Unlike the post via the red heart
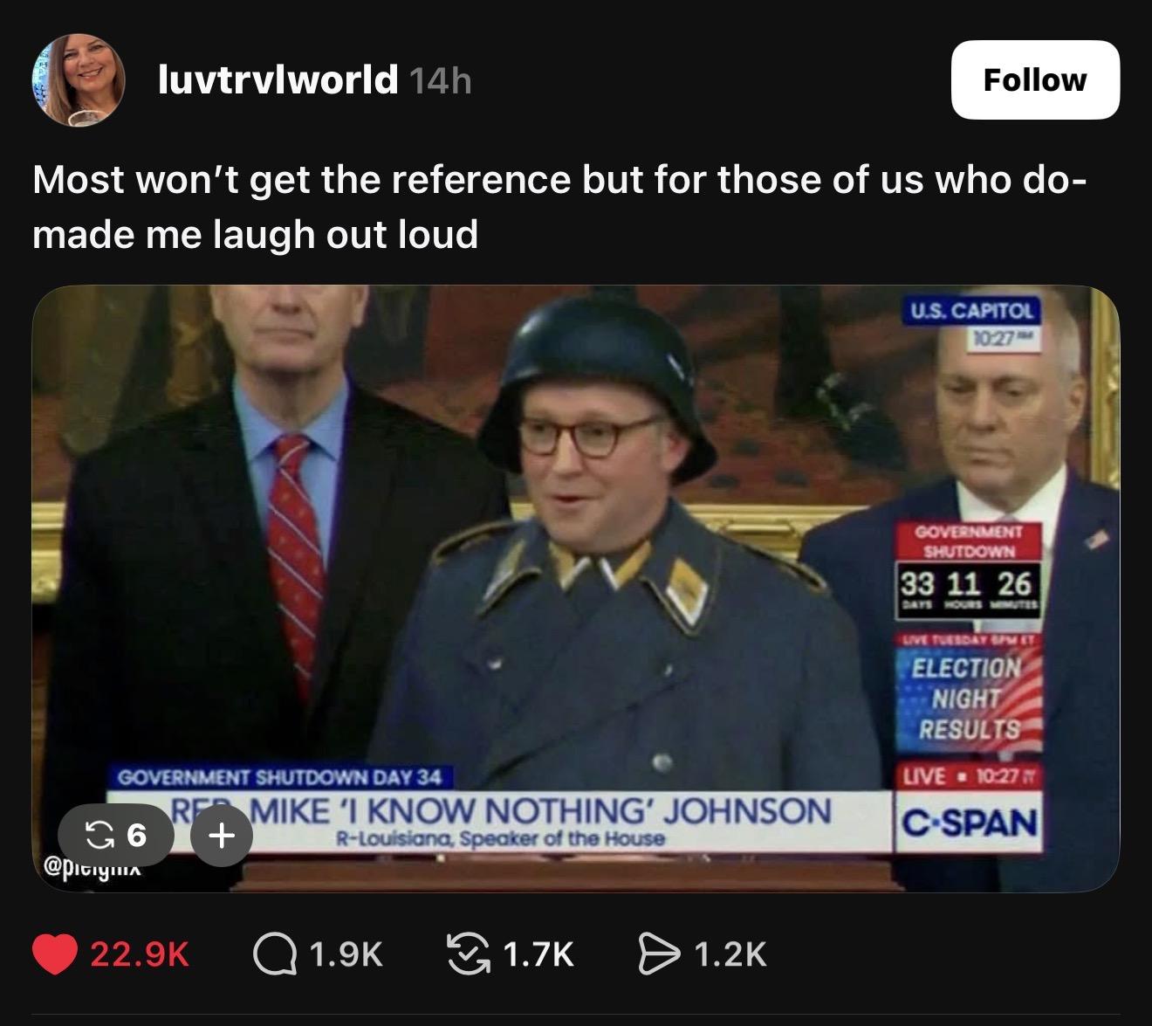 click(54, 954)
